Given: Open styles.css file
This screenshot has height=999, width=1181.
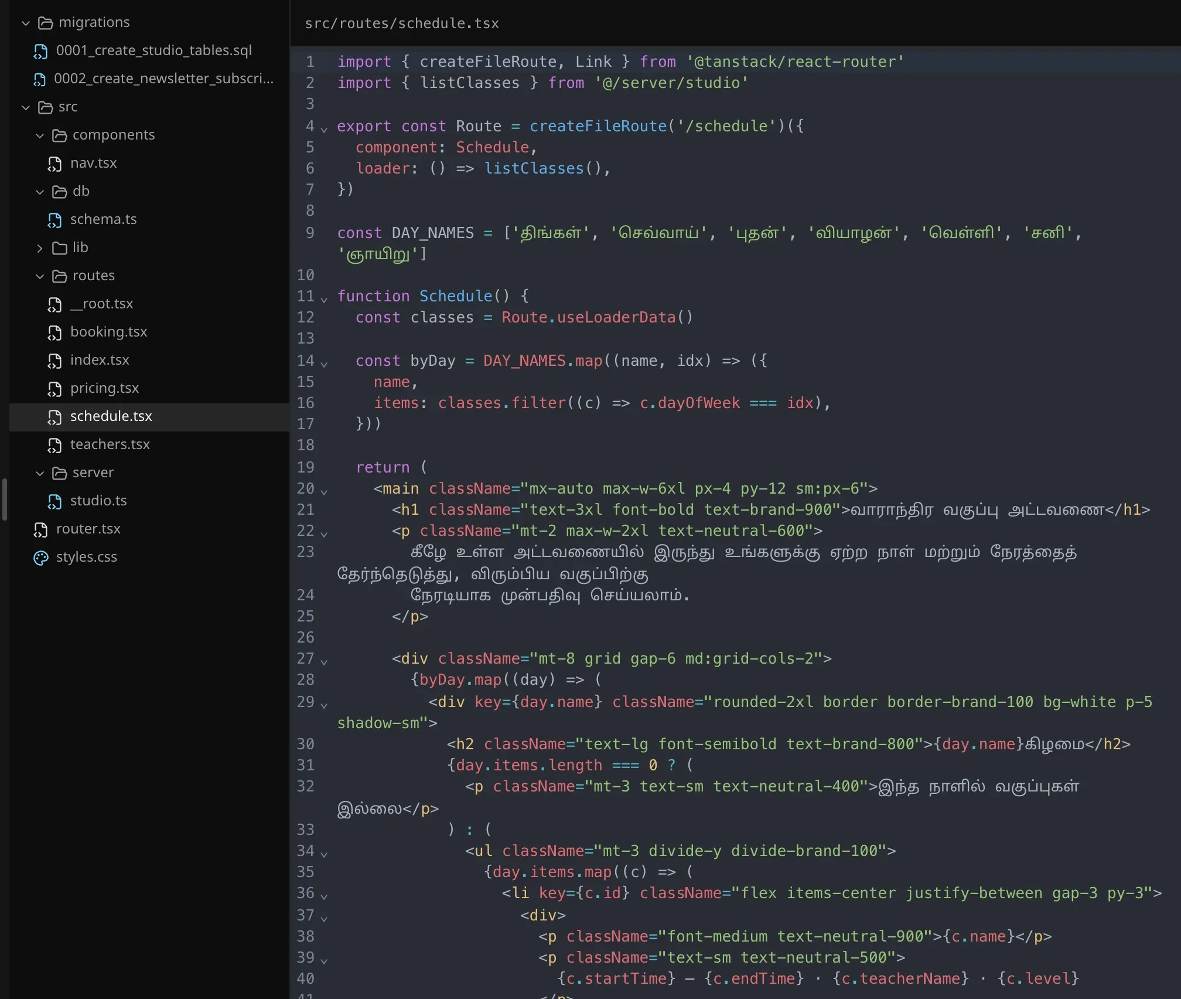Looking at the screenshot, I should tap(149, 558).
